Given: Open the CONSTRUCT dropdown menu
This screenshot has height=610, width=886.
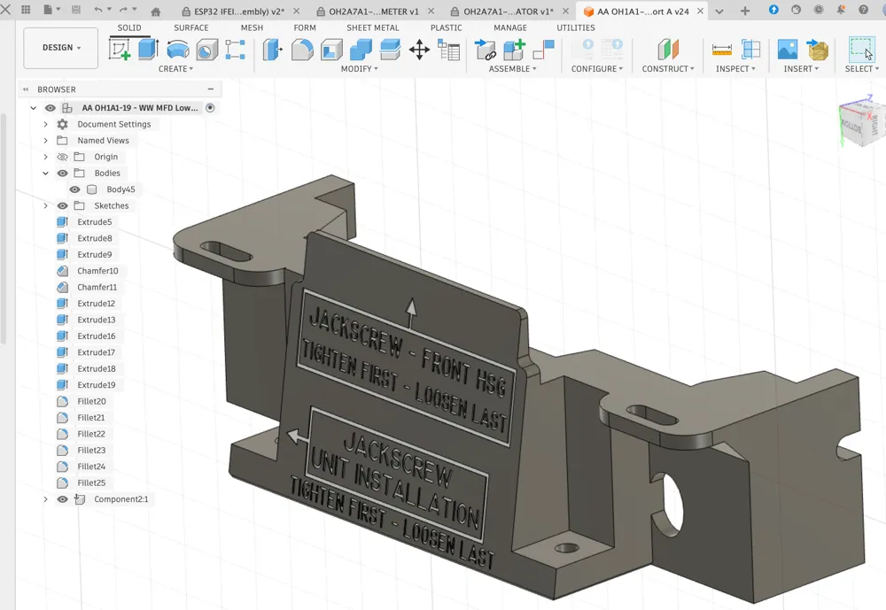Looking at the screenshot, I should (x=668, y=69).
